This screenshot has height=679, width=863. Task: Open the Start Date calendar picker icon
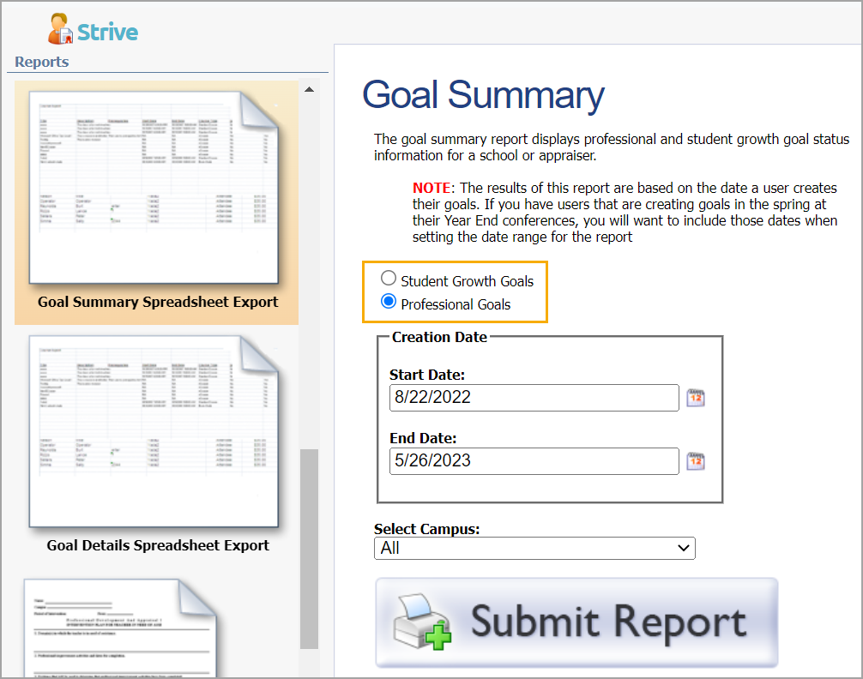point(696,398)
